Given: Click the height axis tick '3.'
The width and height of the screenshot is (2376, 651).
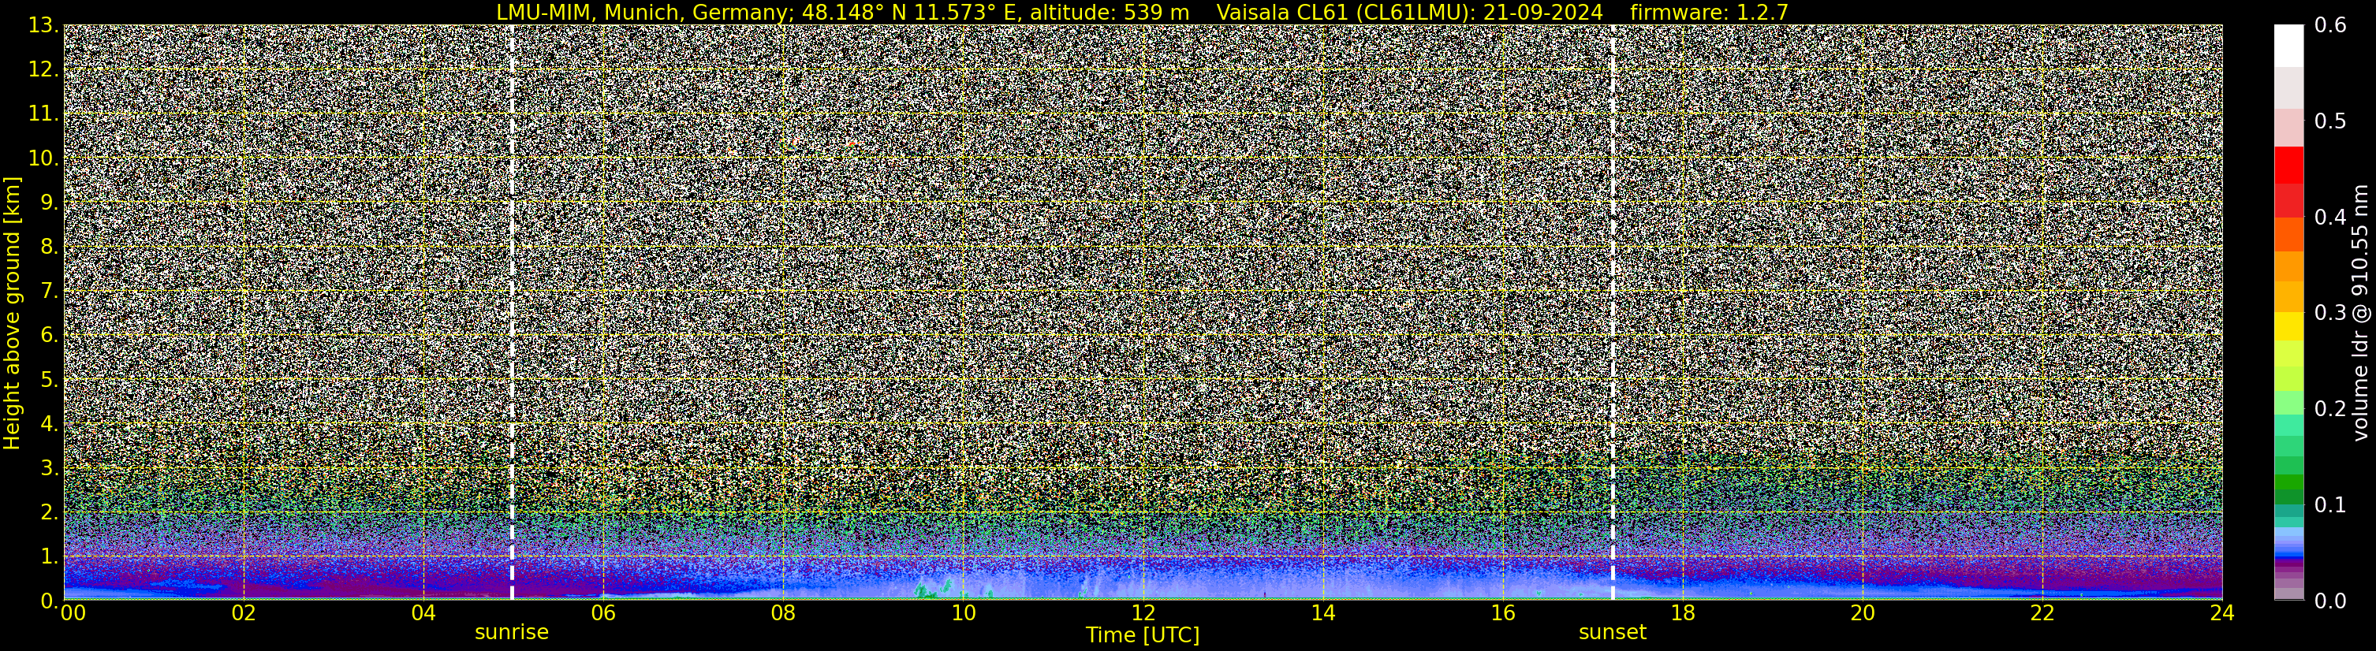Looking at the screenshot, I should pos(50,467).
